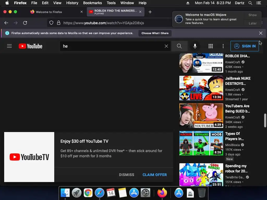Launch Google Chrome from the Dock
The height and width of the screenshot is (200, 267).
(88, 193)
